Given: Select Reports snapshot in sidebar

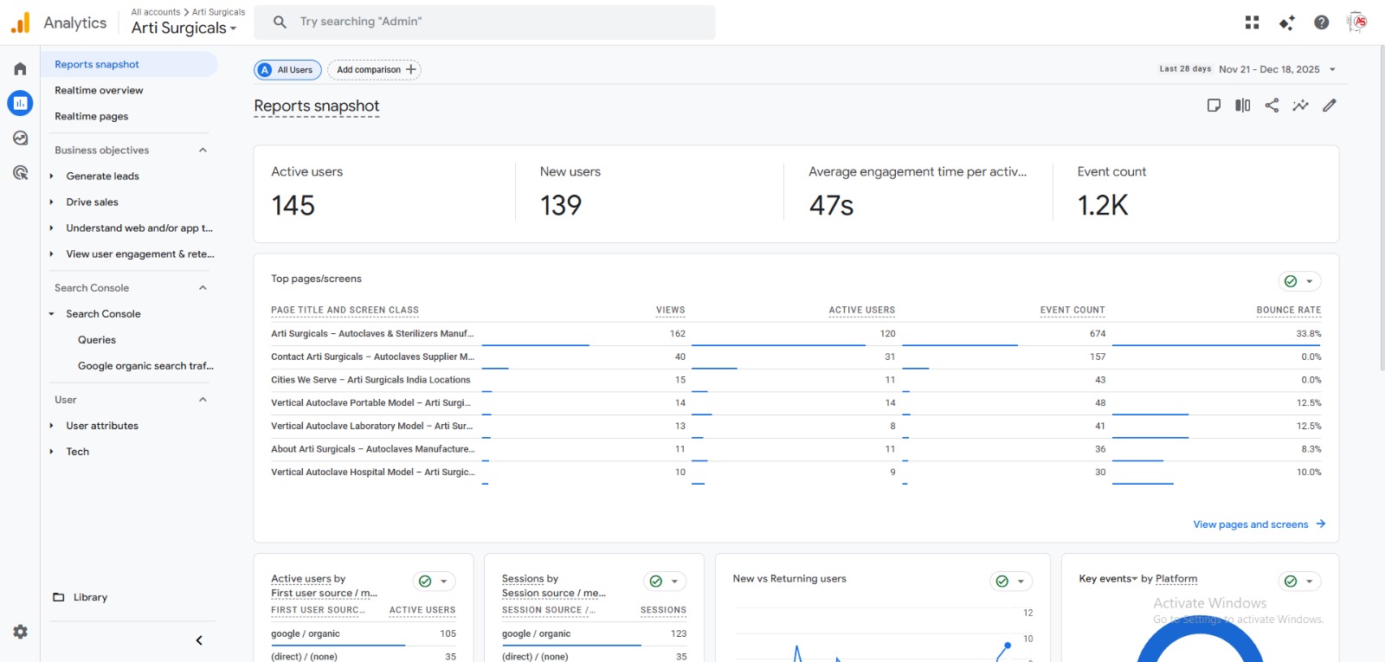Looking at the screenshot, I should [x=129, y=64].
